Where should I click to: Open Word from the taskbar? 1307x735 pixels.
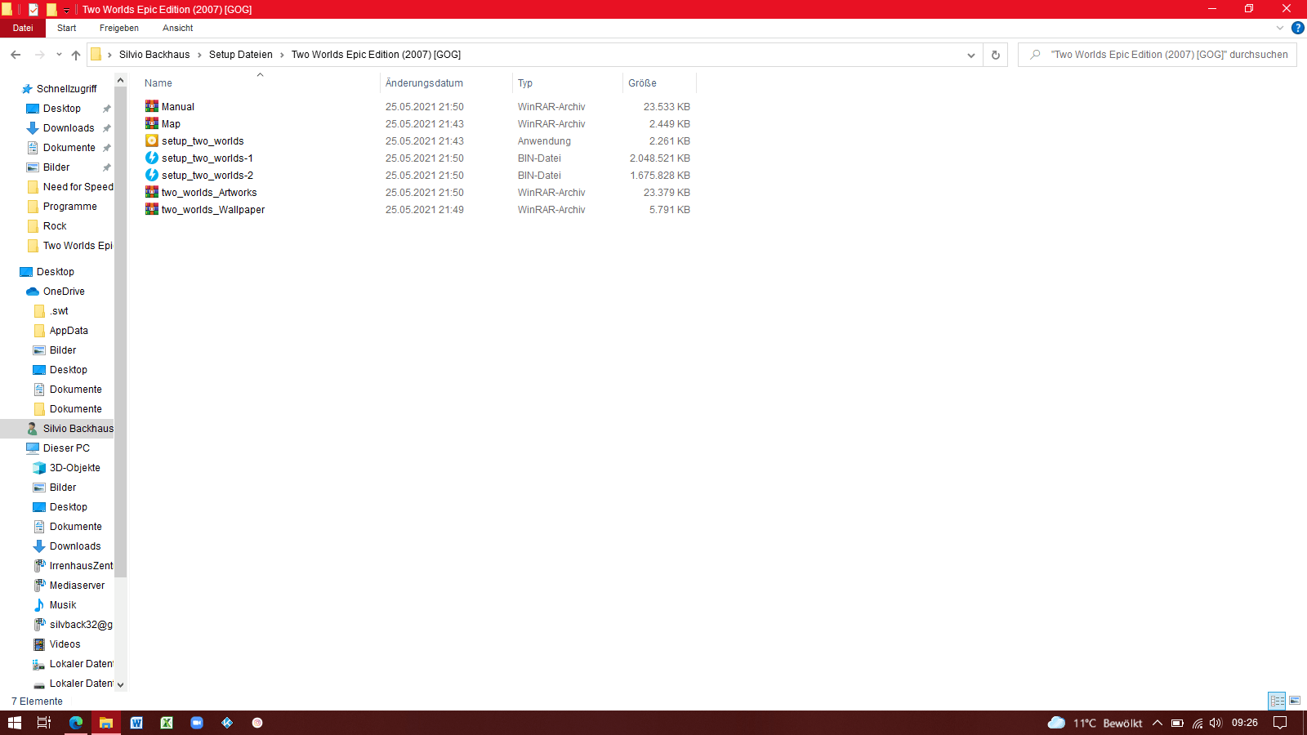pyautogui.click(x=136, y=723)
